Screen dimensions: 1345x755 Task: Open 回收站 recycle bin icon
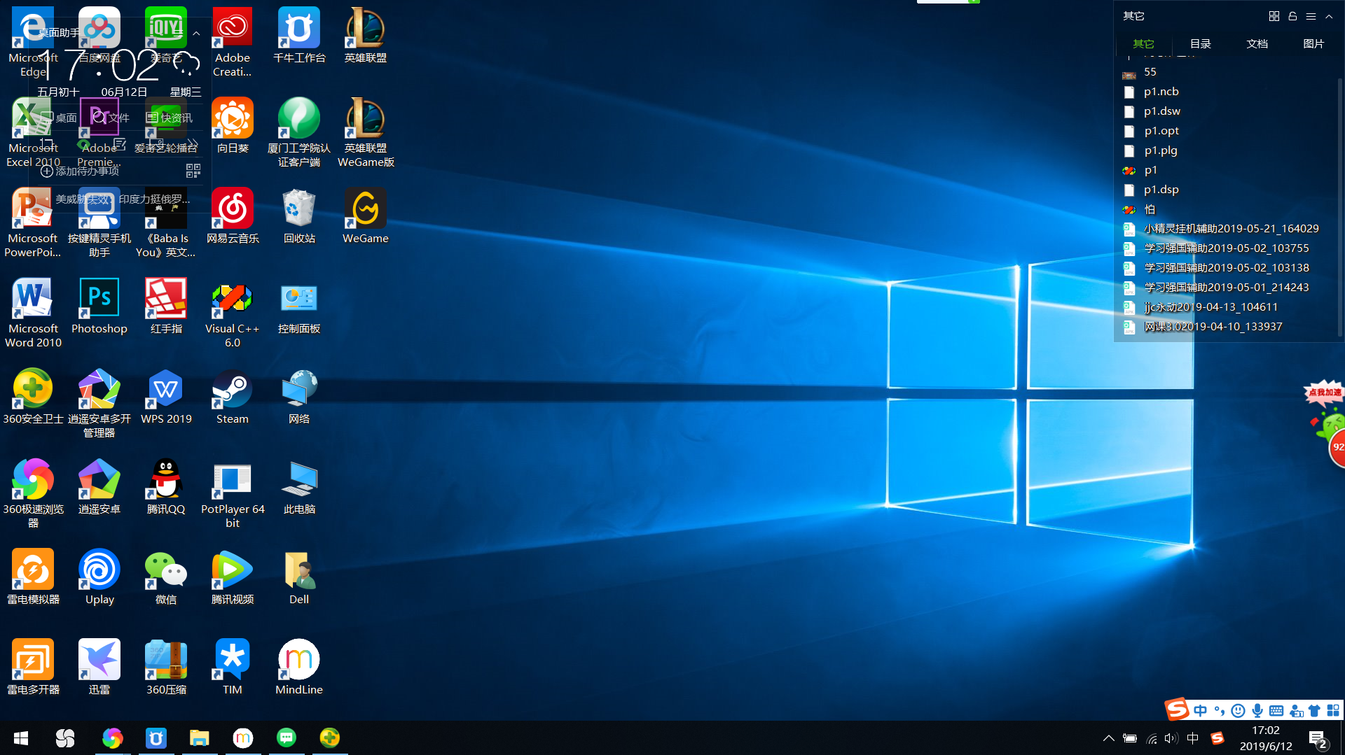[x=299, y=216]
